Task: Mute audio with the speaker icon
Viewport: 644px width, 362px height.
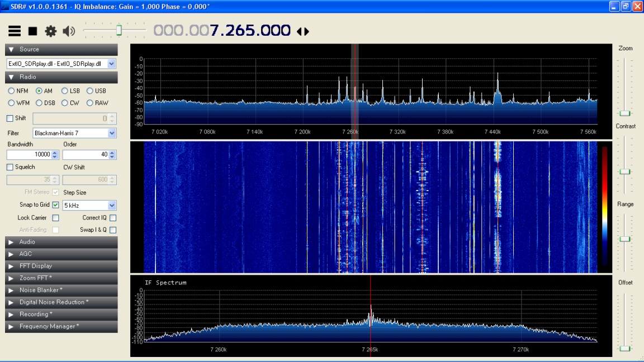Action: 69,31
